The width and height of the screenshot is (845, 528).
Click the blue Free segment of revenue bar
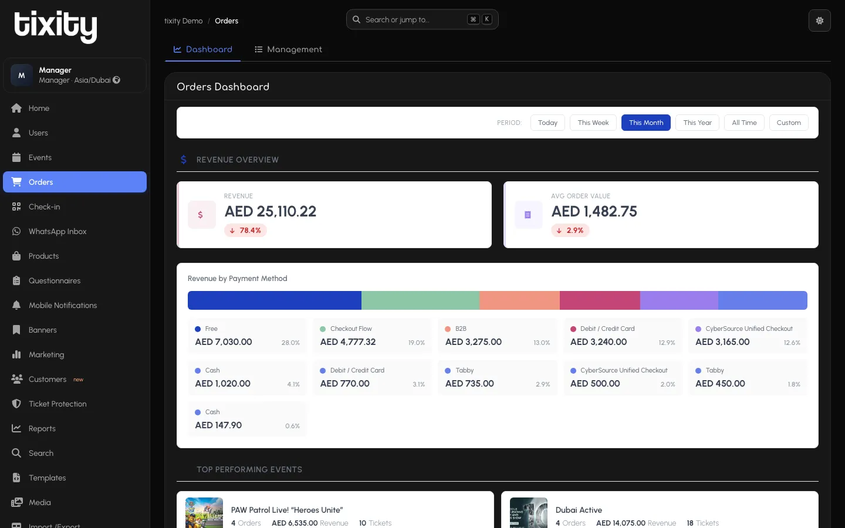275,300
